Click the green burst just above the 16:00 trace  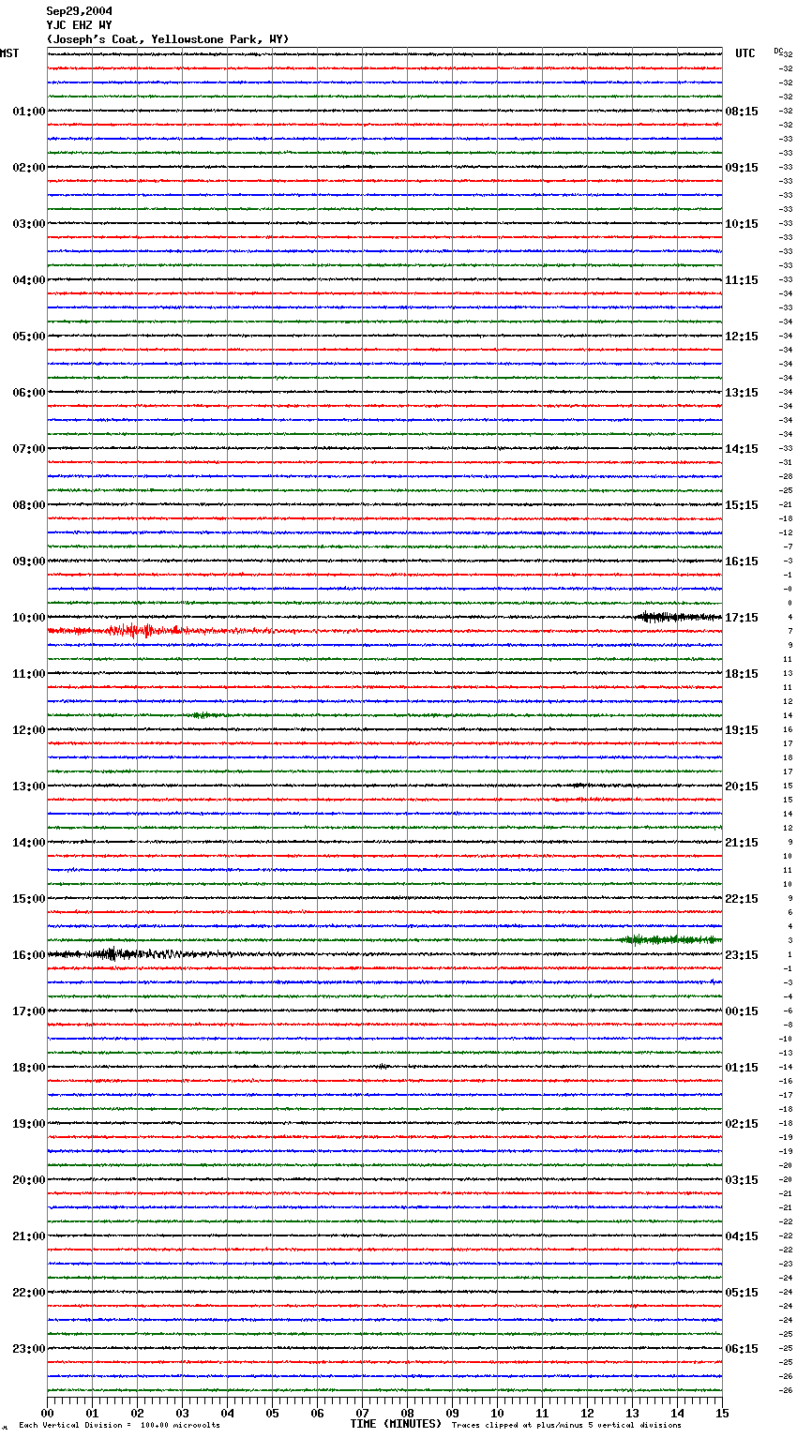(x=669, y=939)
